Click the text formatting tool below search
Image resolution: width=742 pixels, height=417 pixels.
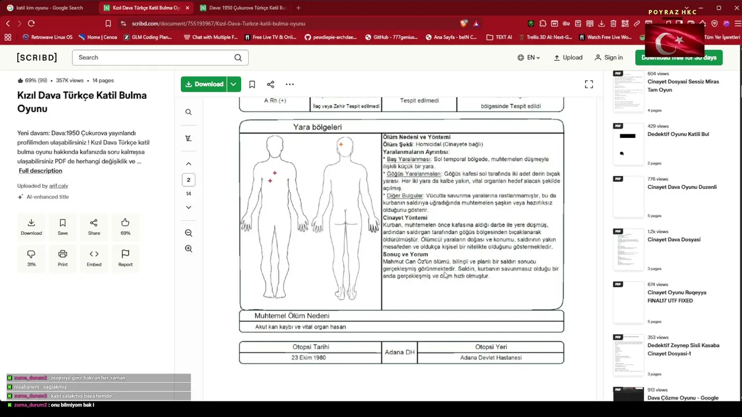click(188, 138)
